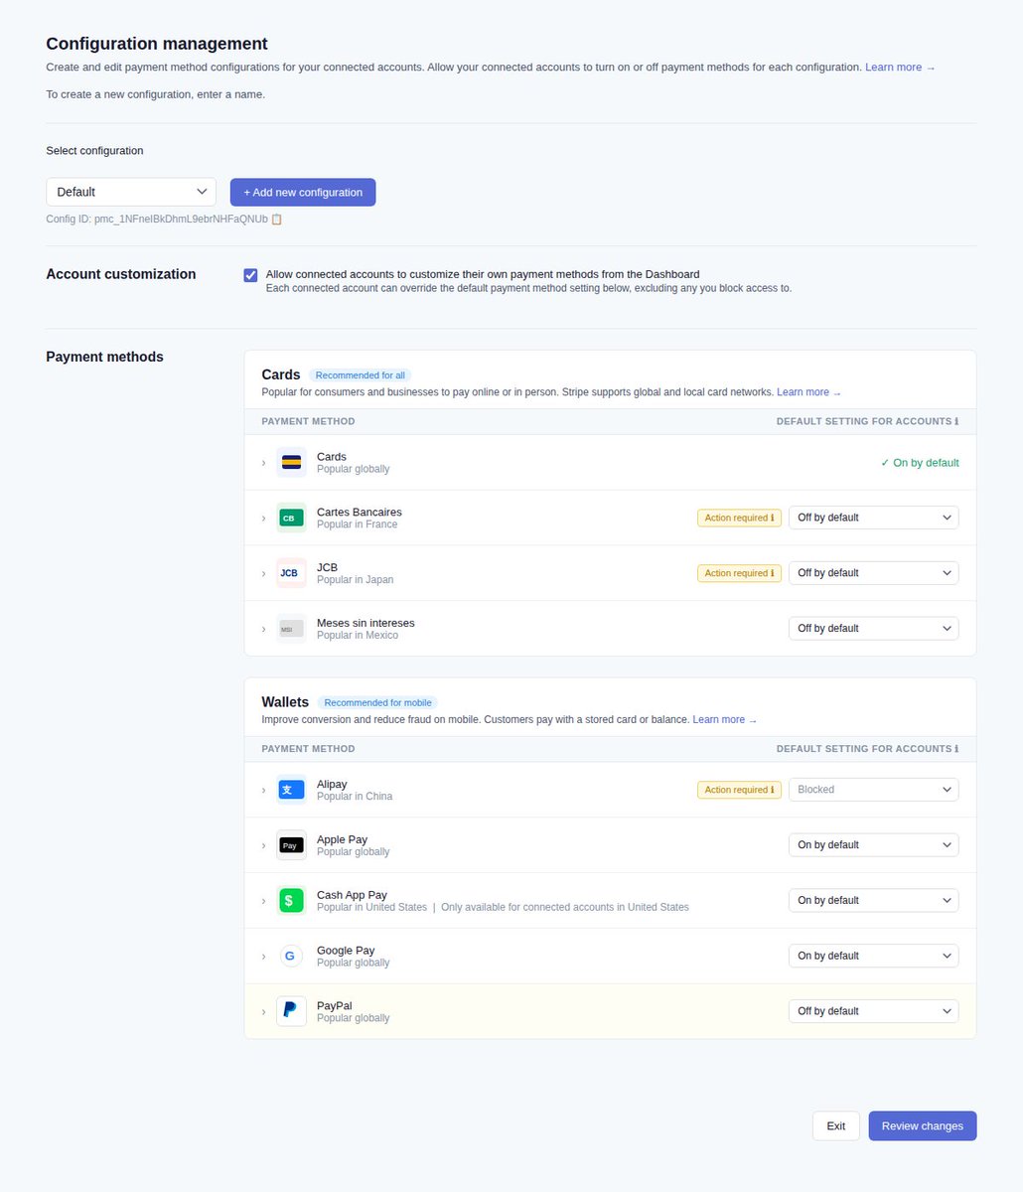Open Meses sin intereses default setting dropdown
This screenshot has height=1192, width=1023.
[874, 629]
